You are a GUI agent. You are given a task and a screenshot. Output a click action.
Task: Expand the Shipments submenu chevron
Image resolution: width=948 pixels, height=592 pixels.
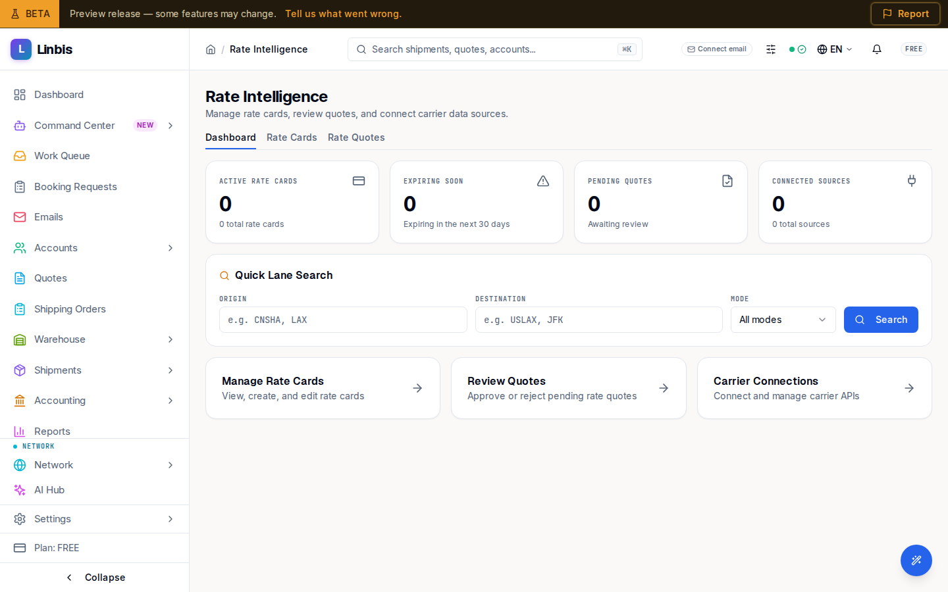click(x=171, y=370)
